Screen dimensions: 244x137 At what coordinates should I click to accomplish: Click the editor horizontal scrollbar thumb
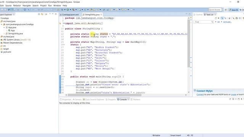click(x=104, y=95)
